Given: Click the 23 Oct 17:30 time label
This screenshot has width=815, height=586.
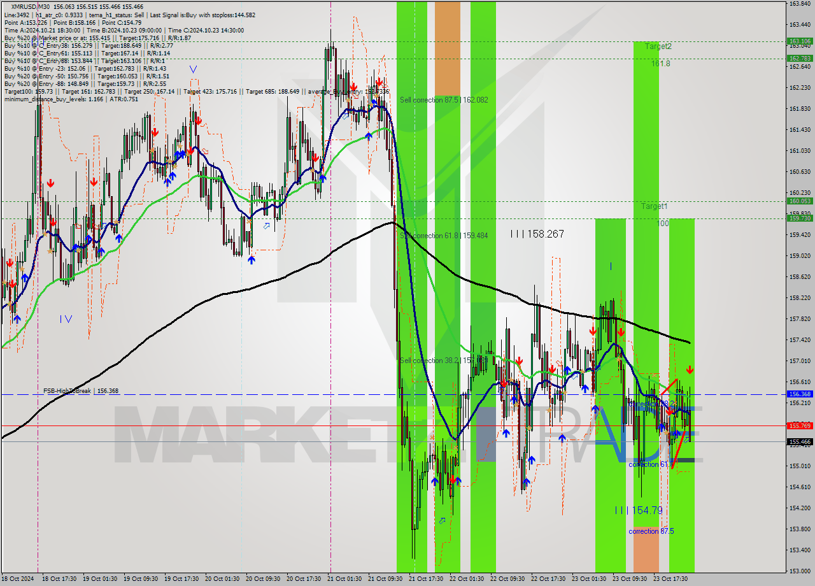Looking at the screenshot, I should click(x=670, y=579).
